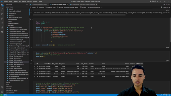
Task: Click the remote window indicator in status bar
Action: click(1, 95)
